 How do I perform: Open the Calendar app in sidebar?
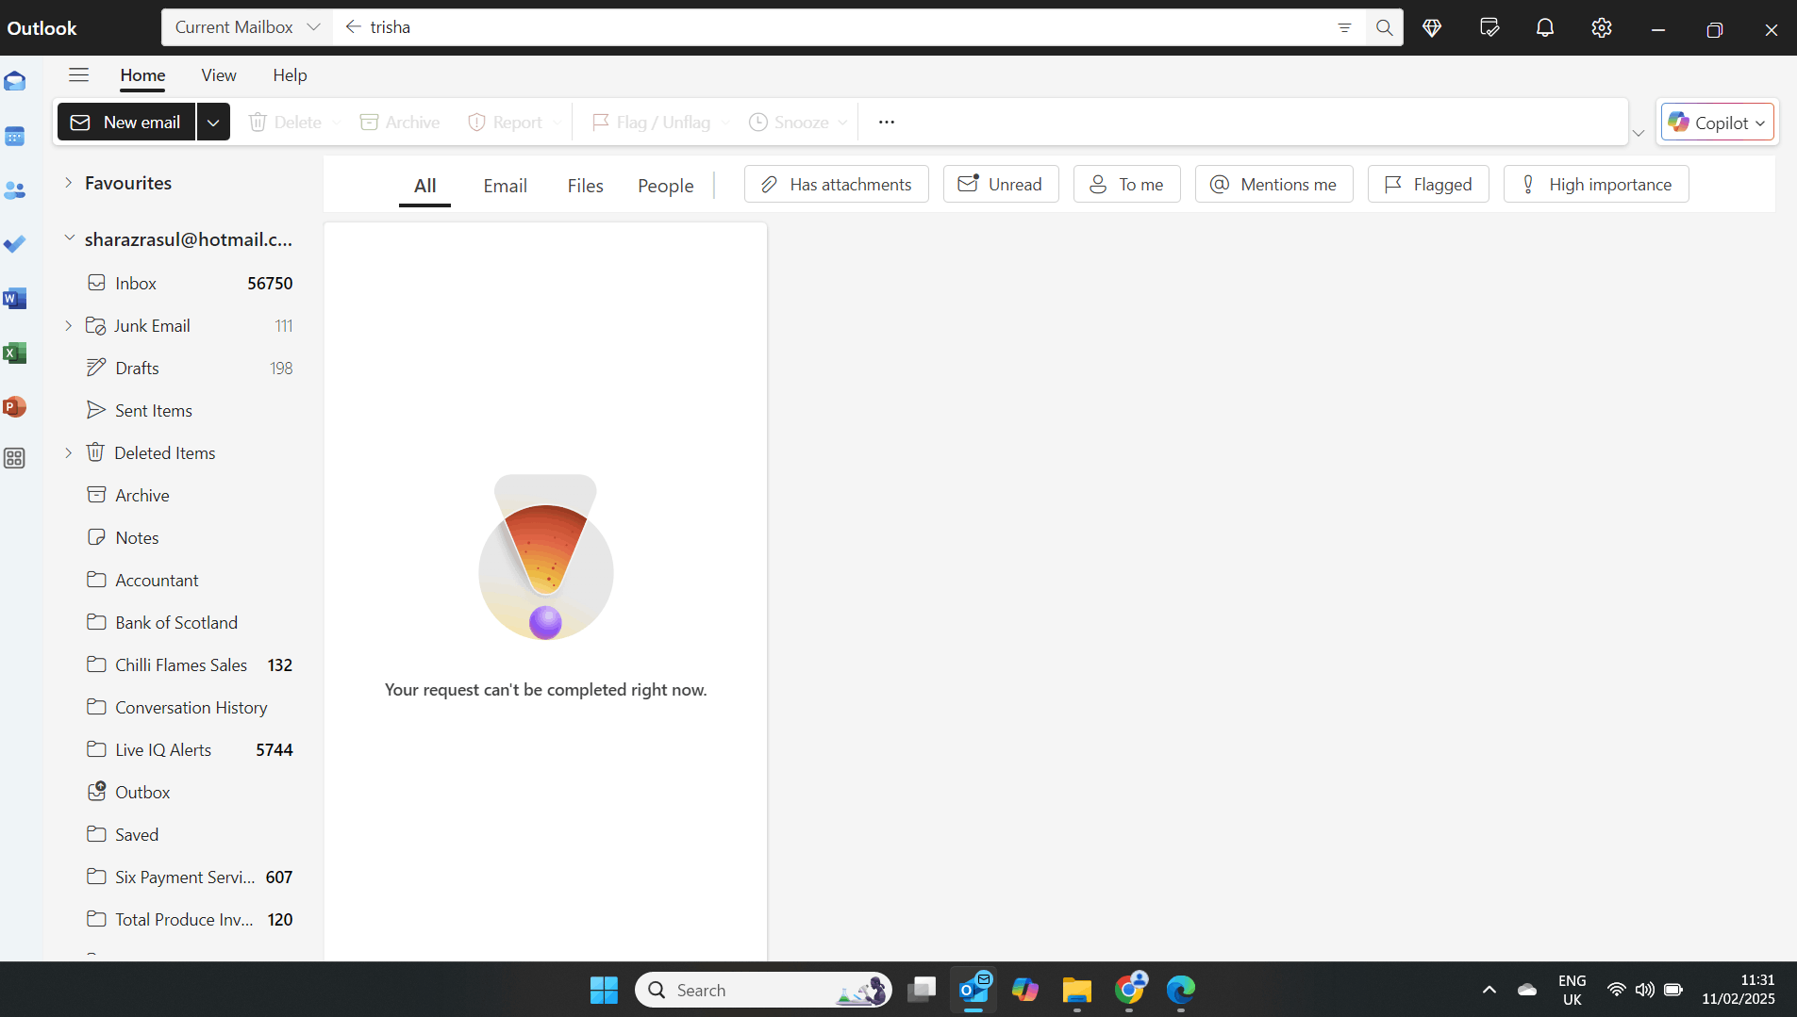pos(15,136)
